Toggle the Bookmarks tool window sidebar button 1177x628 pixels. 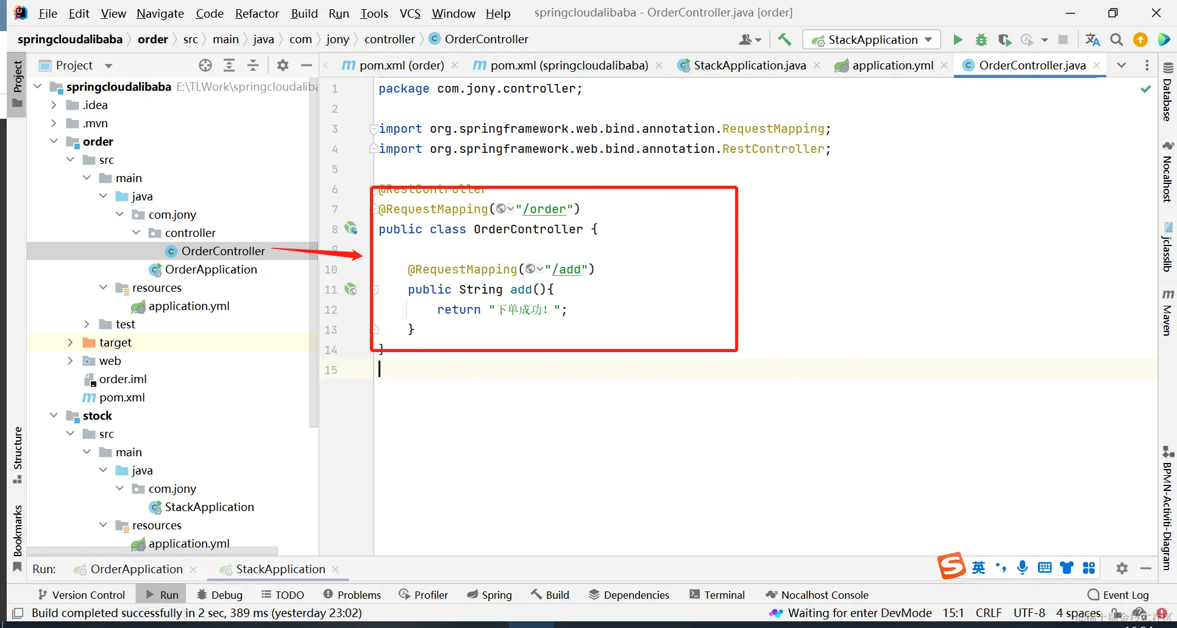[17, 538]
